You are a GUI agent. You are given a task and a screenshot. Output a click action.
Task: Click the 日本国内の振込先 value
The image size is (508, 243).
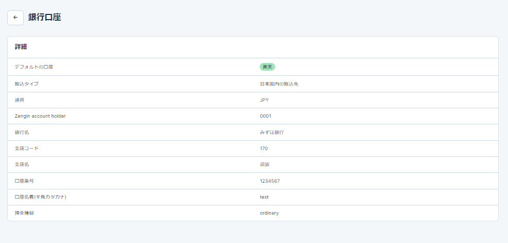(279, 84)
